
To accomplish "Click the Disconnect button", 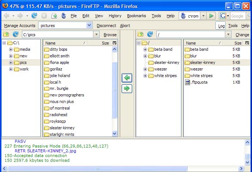I will (x=106, y=26).
